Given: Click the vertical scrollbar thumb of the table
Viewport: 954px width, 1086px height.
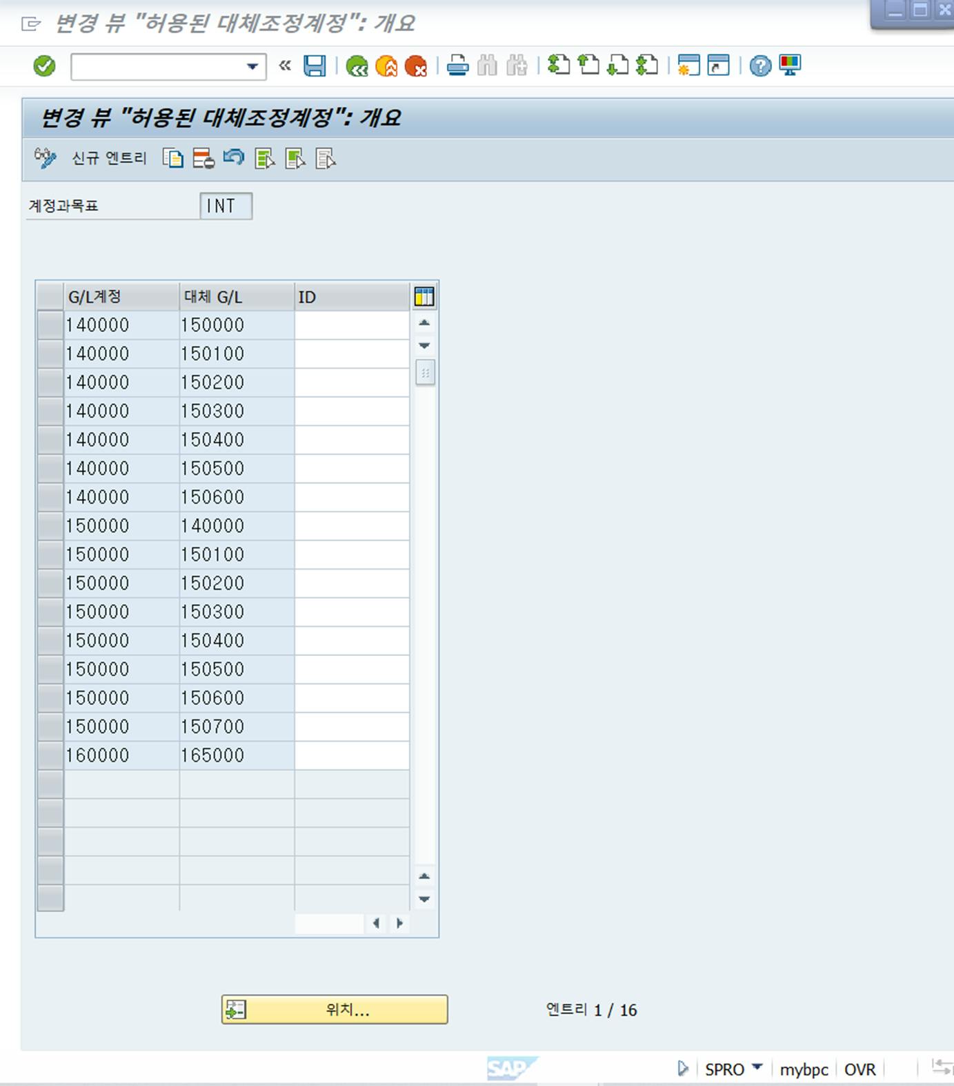Looking at the screenshot, I should pos(426,372).
